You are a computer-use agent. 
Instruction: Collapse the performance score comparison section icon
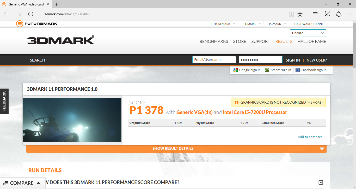[x=321, y=183]
